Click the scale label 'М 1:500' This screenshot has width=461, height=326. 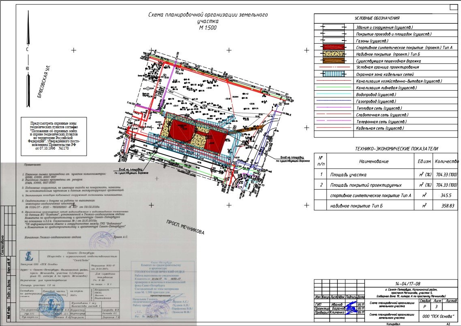(x=208, y=28)
